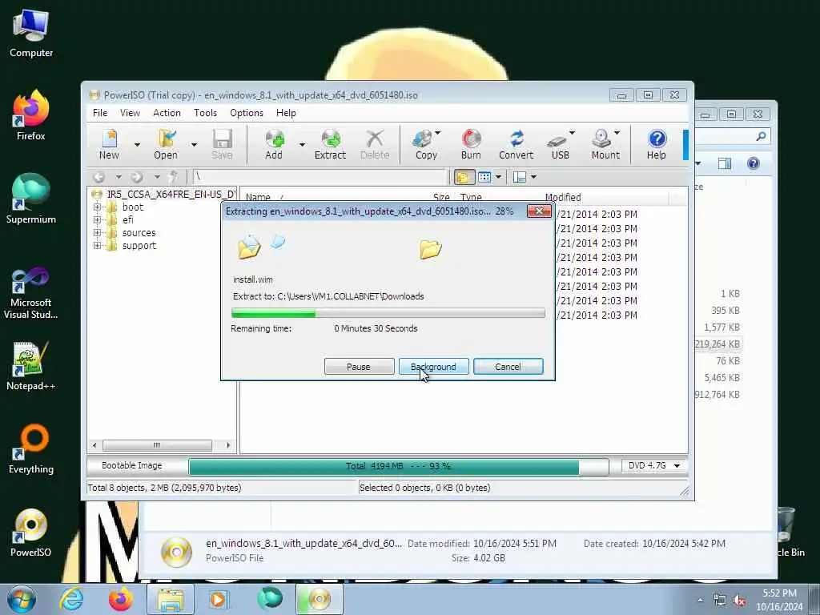Expand the support folder tree node
The width and height of the screenshot is (820, 615).
pyautogui.click(x=97, y=245)
